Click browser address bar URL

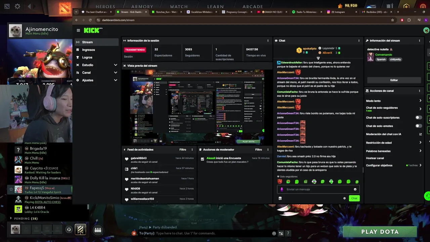coord(118,20)
